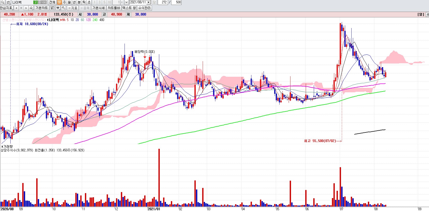This screenshot has height=211, width=429.
Task: Click the magenta MA 120 legend entry
Action: tap(88, 20)
